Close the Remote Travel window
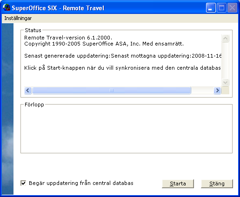Viewport: 240px width, 197px height. pyautogui.click(x=232, y=7)
